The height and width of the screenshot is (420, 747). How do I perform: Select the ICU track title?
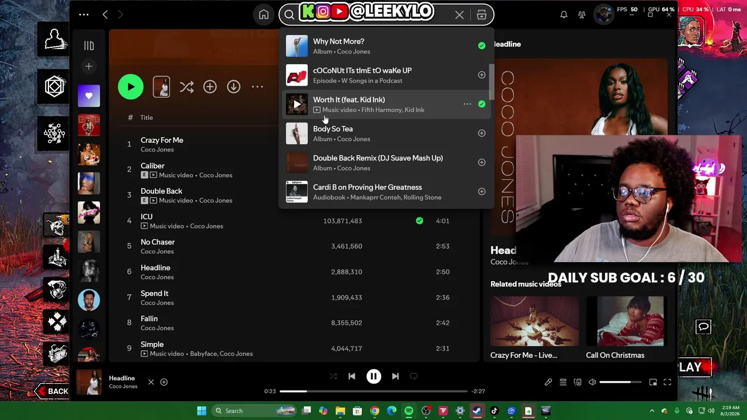pos(146,216)
